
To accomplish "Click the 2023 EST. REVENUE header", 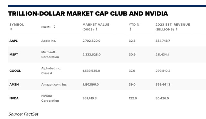I will [x=173, y=27].
